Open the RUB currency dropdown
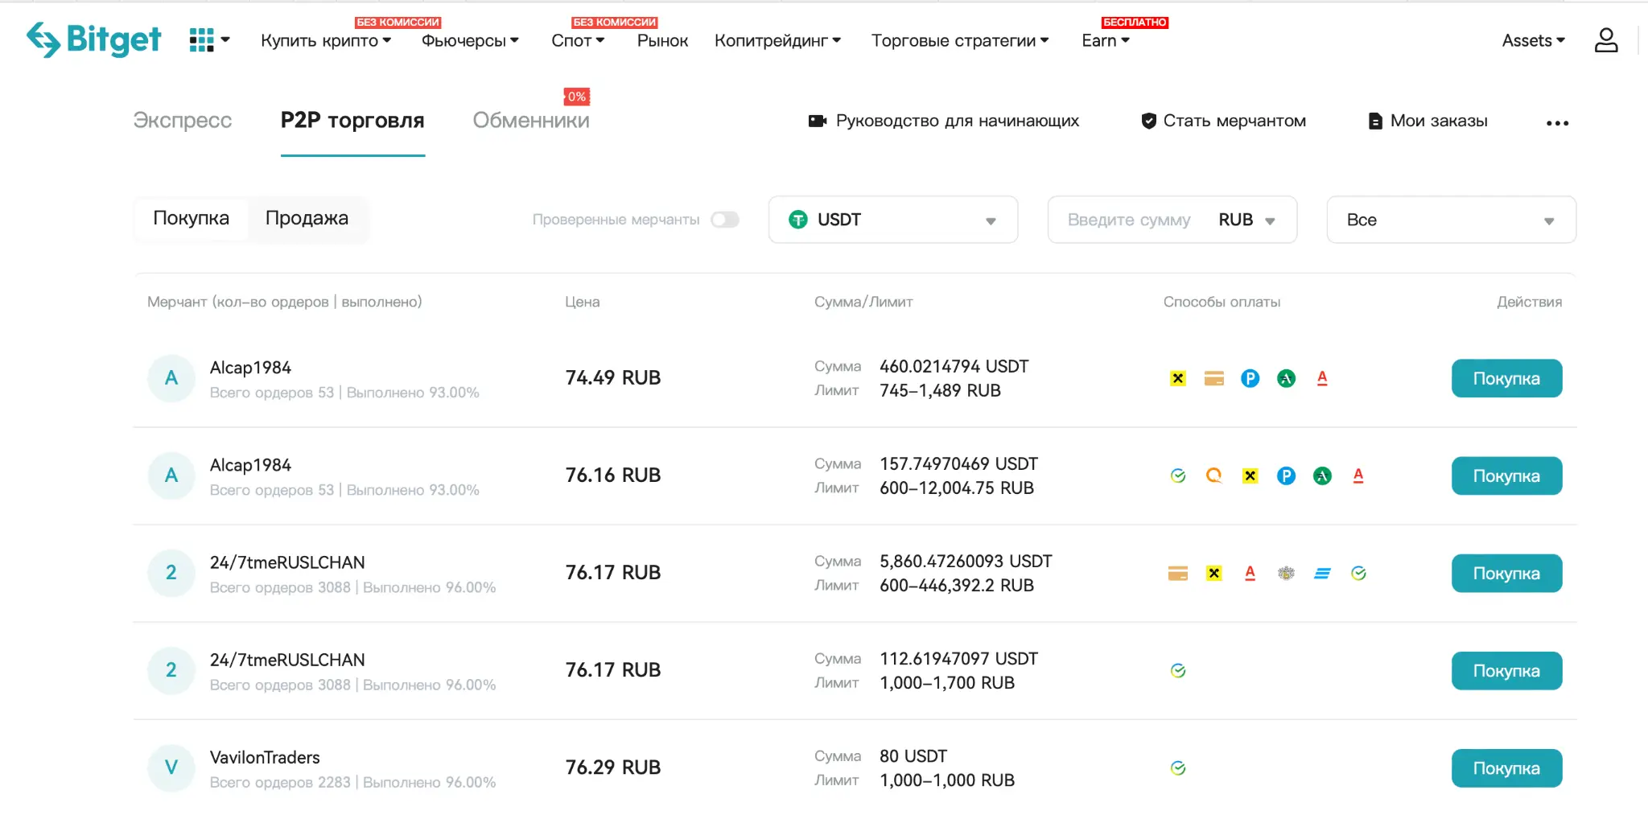1648x815 pixels. pos(1246,220)
